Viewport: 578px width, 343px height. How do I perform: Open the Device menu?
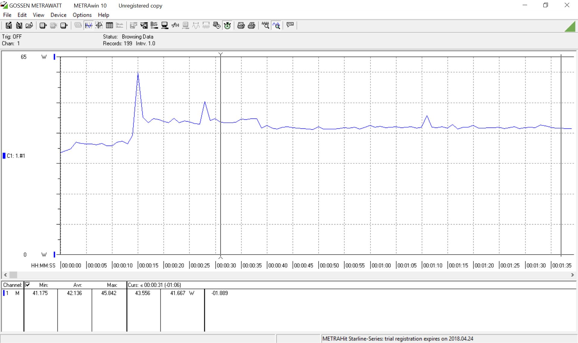pyautogui.click(x=58, y=15)
